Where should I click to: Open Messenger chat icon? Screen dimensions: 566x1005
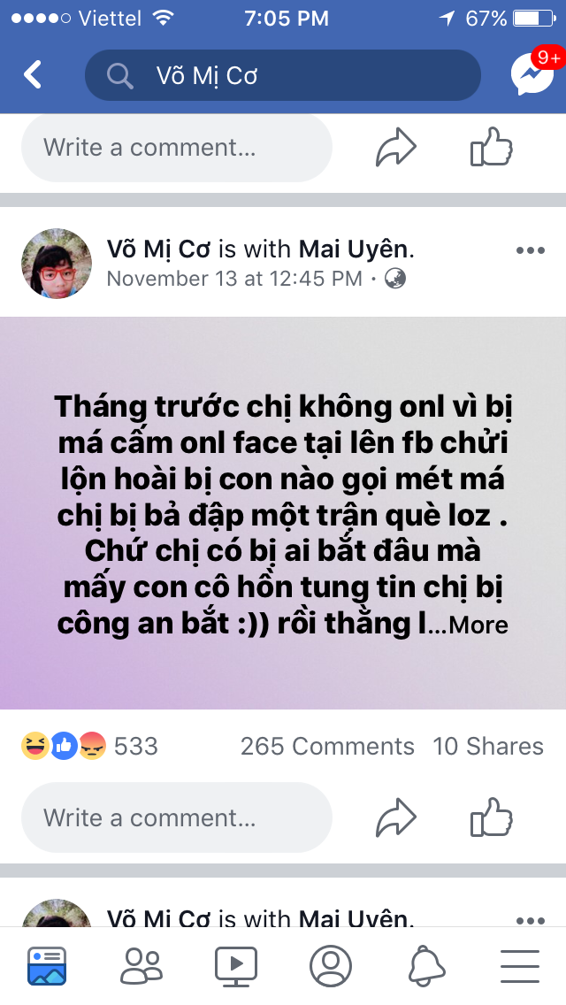tap(532, 74)
